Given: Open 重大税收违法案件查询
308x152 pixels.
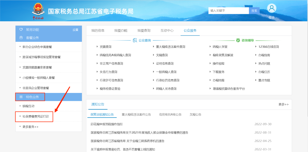Looking at the screenshot, I should [171, 47].
